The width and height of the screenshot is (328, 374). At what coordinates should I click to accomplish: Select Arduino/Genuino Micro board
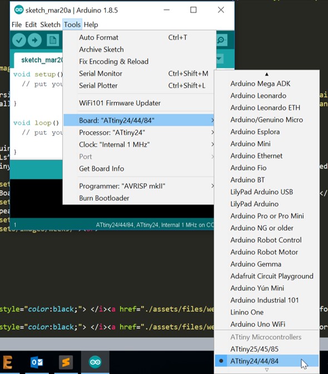[267, 120]
